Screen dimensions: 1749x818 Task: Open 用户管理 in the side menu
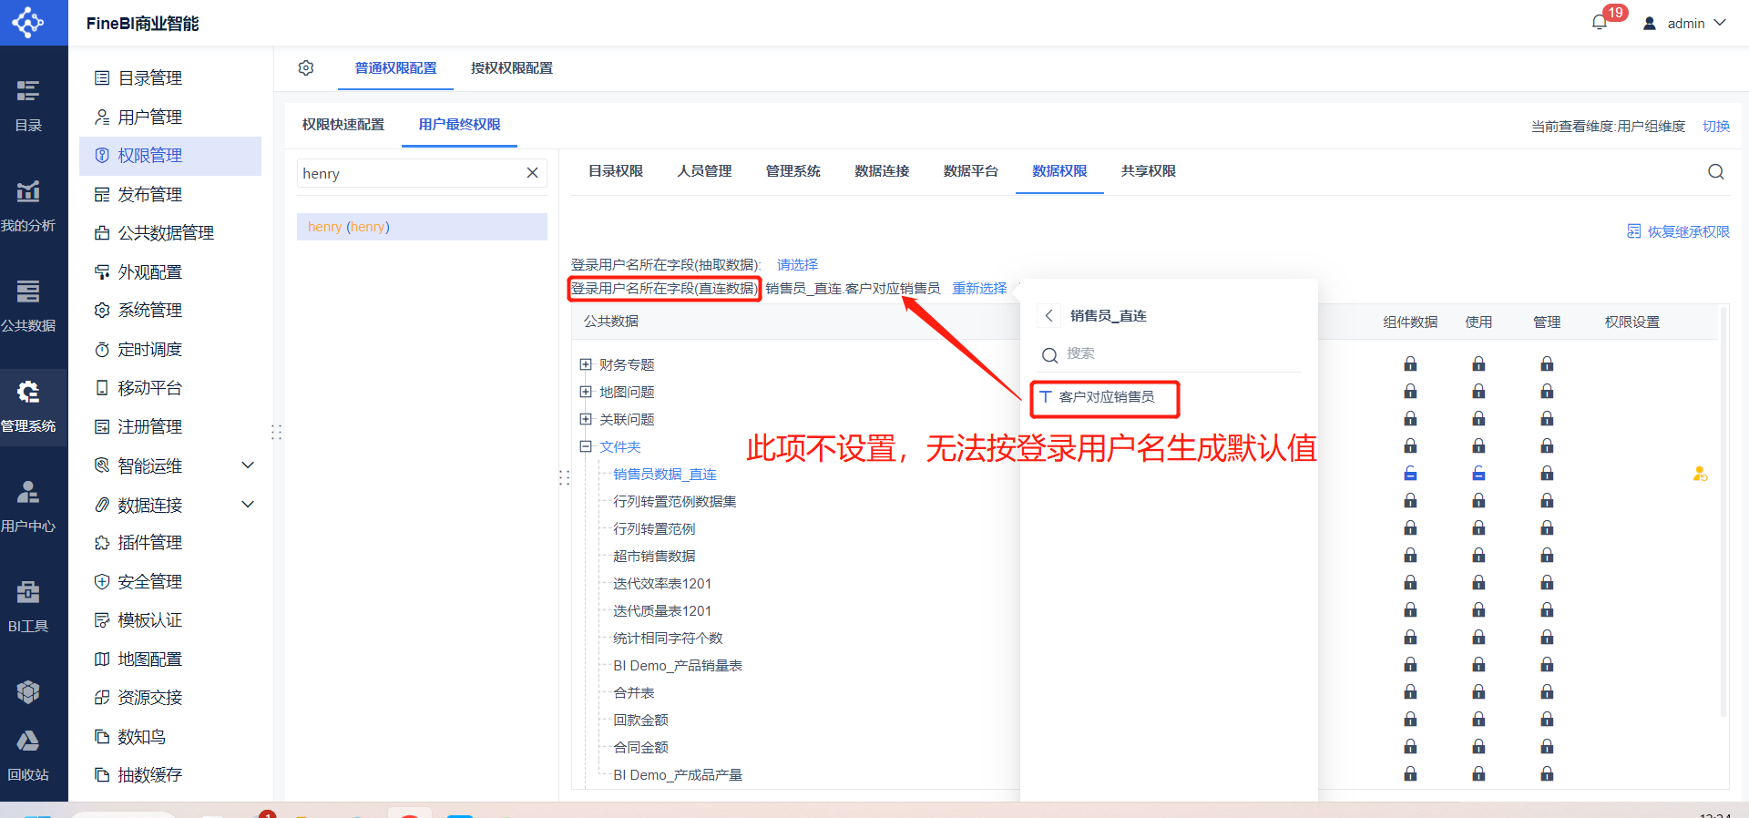pyautogui.click(x=170, y=117)
